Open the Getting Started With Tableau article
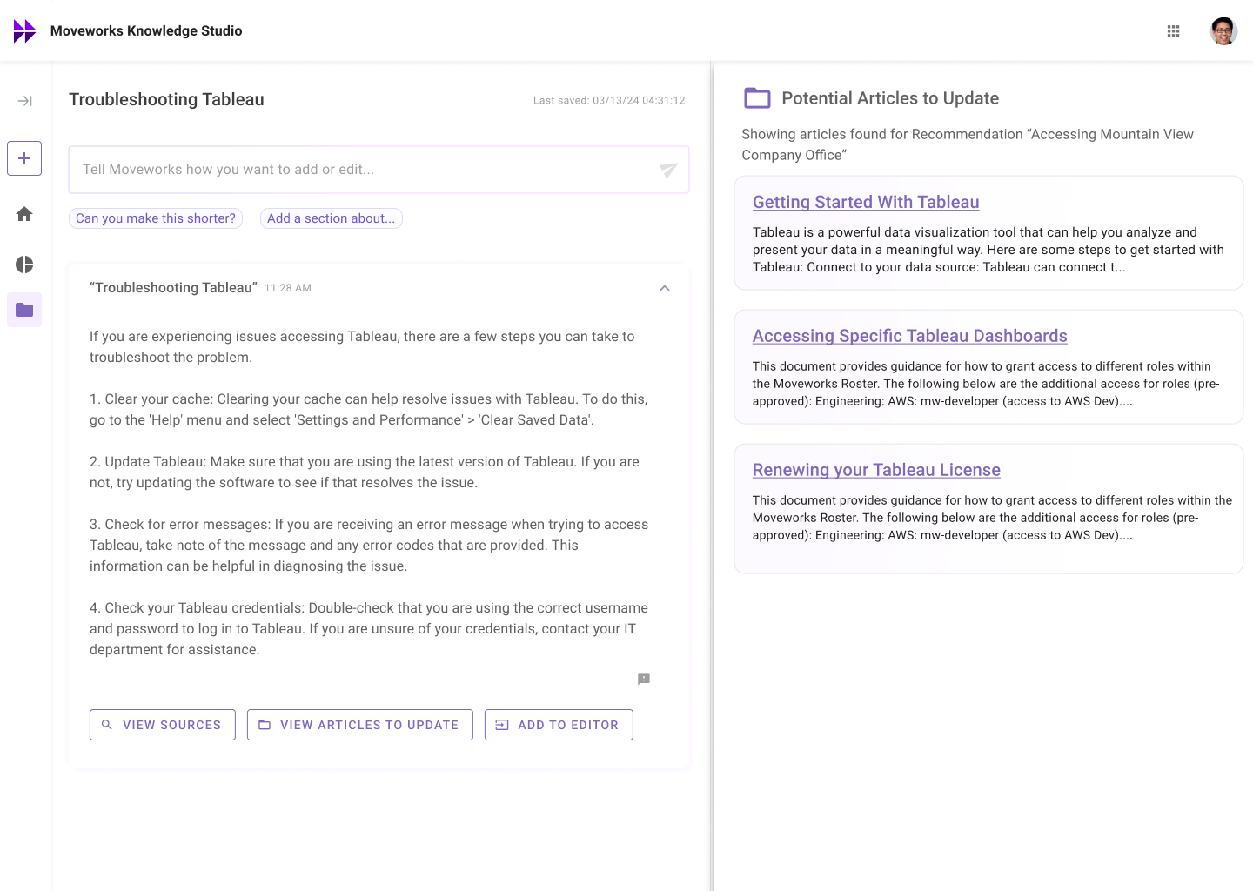The height and width of the screenshot is (891, 1253). (866, 202)
